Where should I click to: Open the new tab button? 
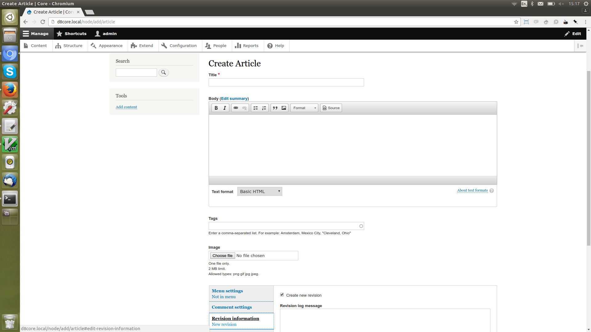click(90, 12)
